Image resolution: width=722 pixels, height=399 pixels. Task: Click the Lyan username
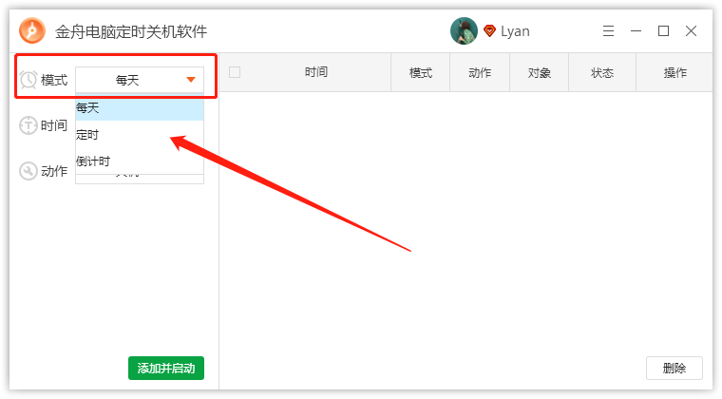pyautogui.click(x=515, y=31)
